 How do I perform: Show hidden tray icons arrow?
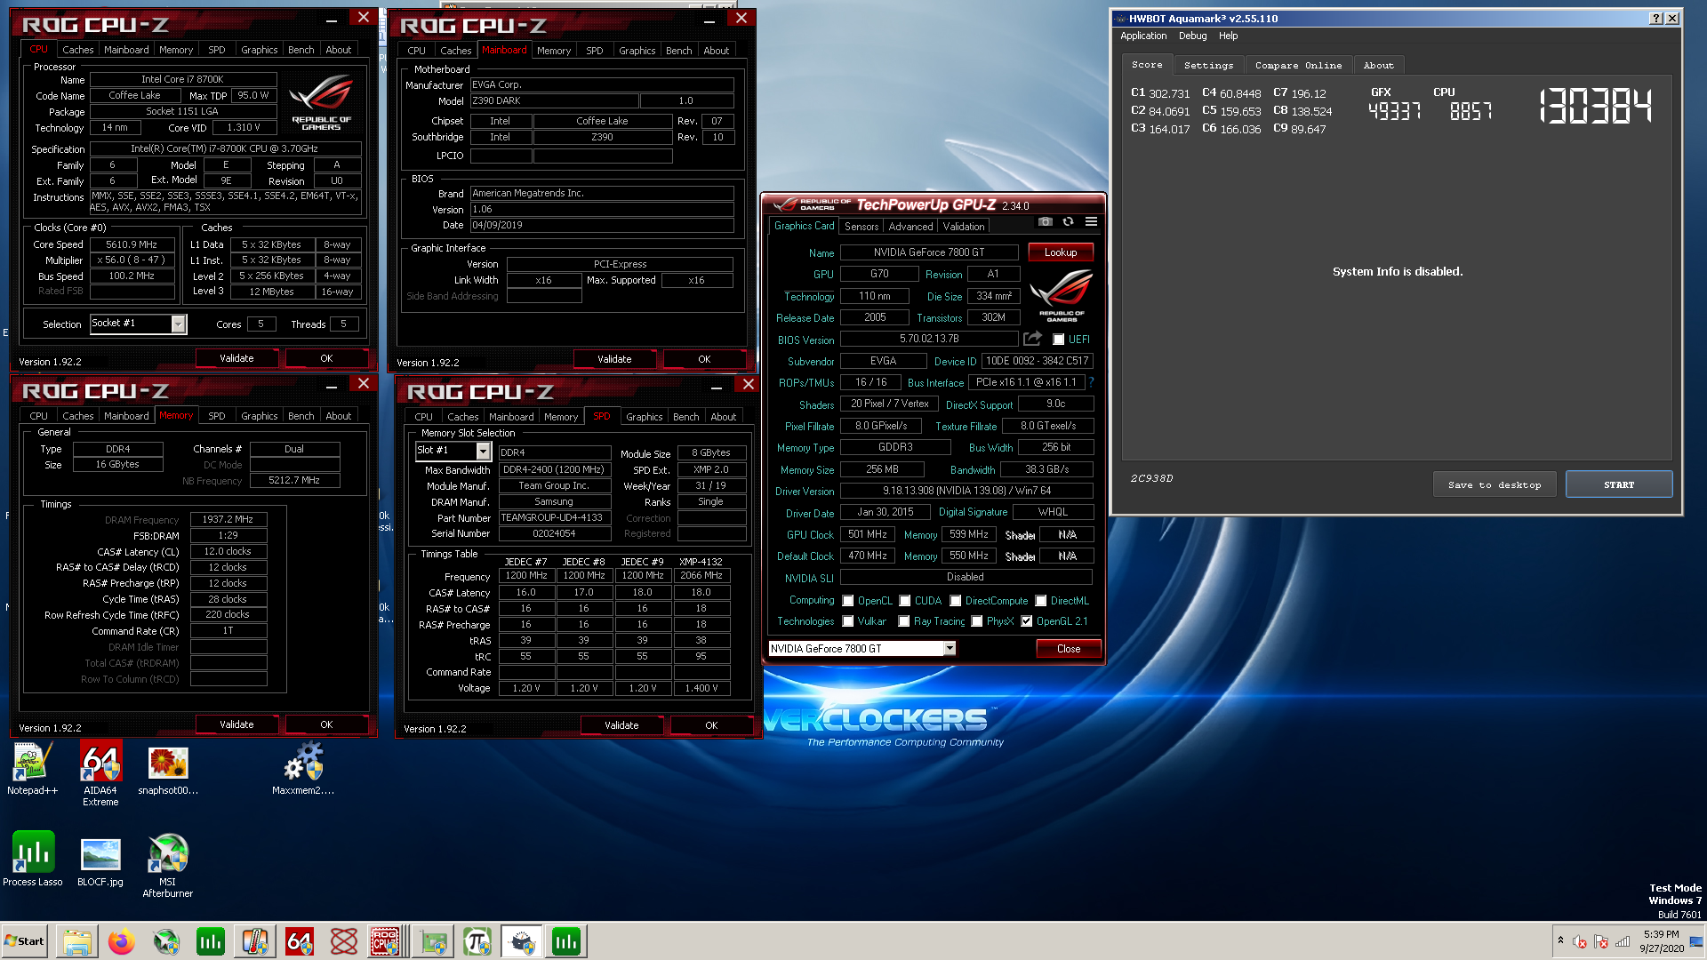tap(1560, 940)
